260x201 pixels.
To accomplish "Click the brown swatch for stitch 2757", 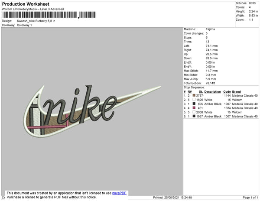I will pyautogui.click(x=194, y=95).
